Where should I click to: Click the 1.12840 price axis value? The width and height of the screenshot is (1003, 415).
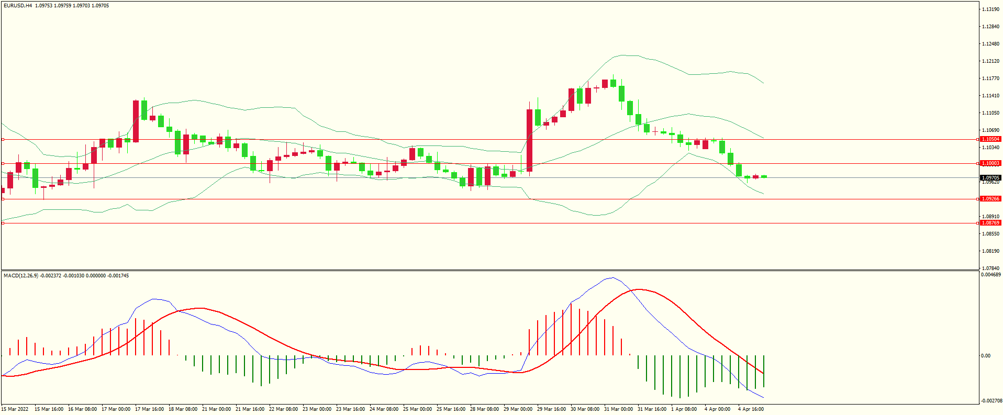pos(990,27)
